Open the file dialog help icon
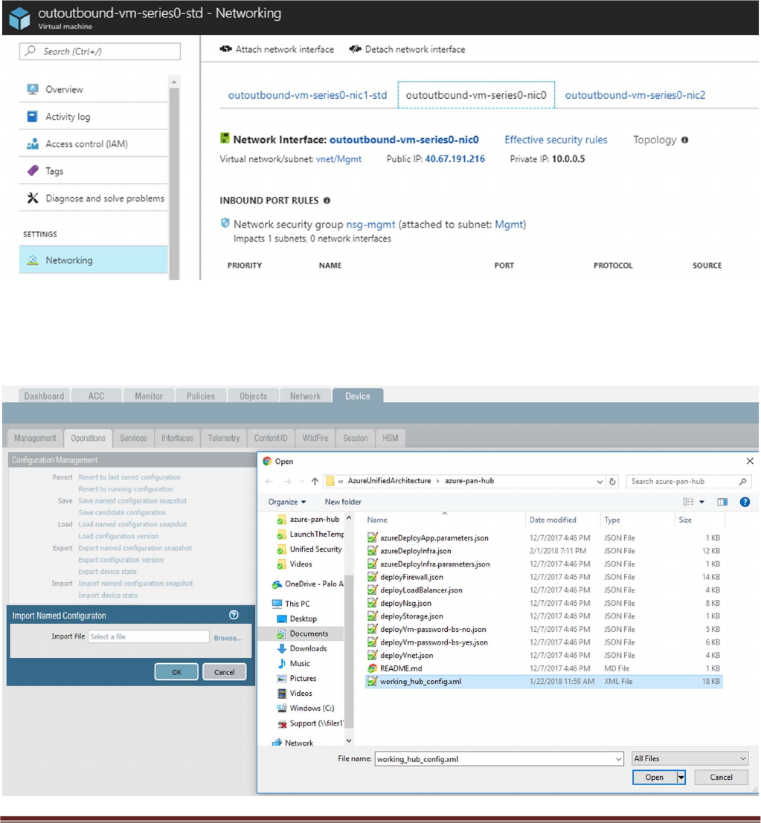 (745, 502)
